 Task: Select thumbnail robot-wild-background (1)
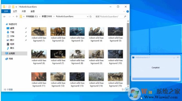coord(39,31)
